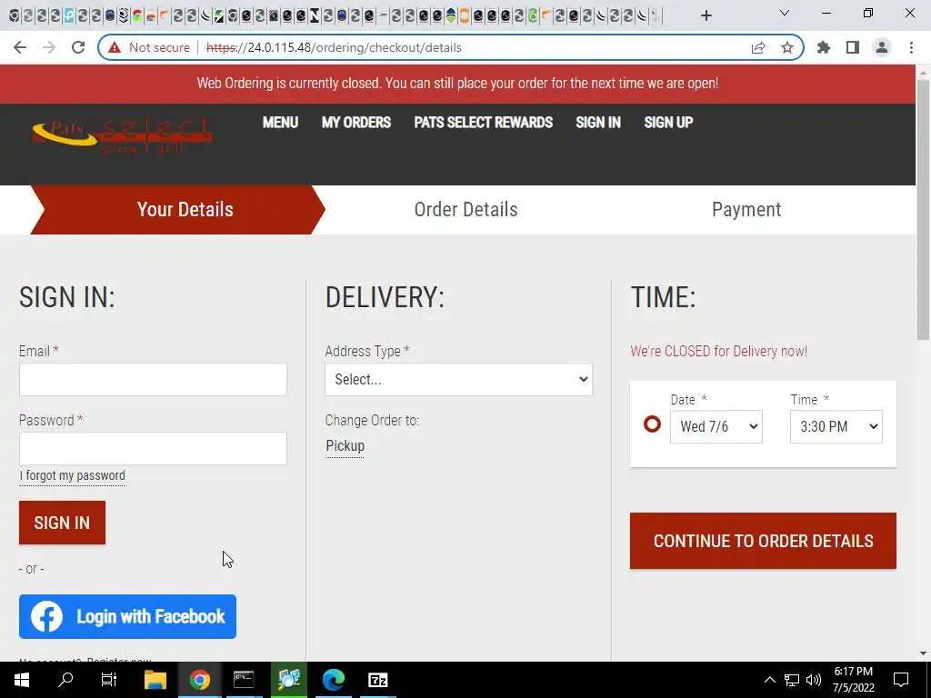Select the Order Details step

(x=466, y=210)
